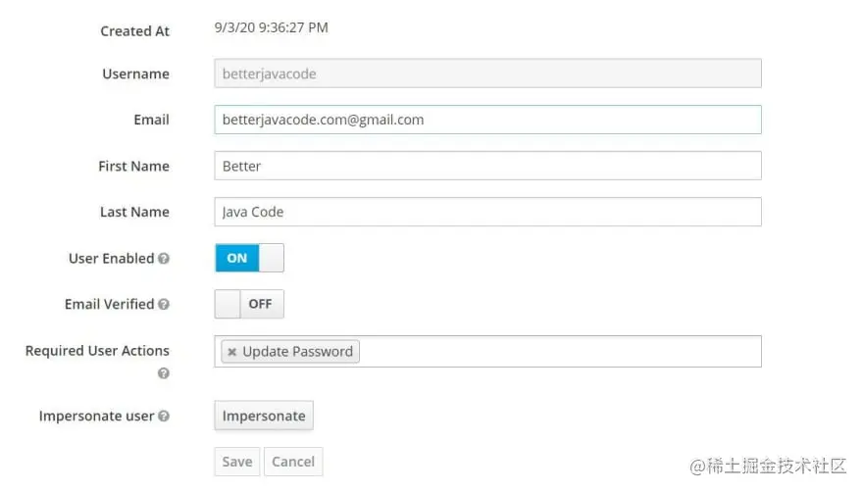863x492 pixels.
Task: Cancel the user edits
Action: pyautogui.click(x=293, y=462)
